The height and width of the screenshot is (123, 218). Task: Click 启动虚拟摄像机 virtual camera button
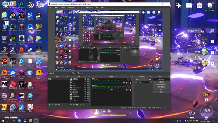pos(161,84)
